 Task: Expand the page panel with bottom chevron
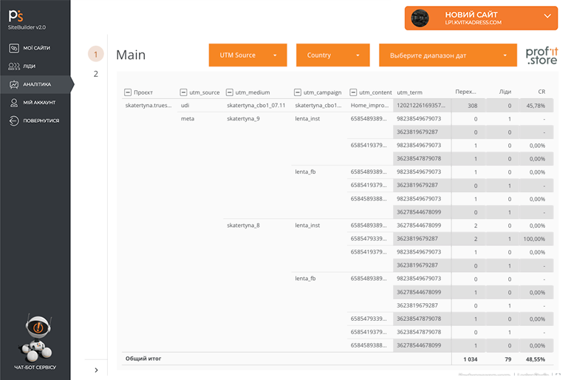point(97,370)
